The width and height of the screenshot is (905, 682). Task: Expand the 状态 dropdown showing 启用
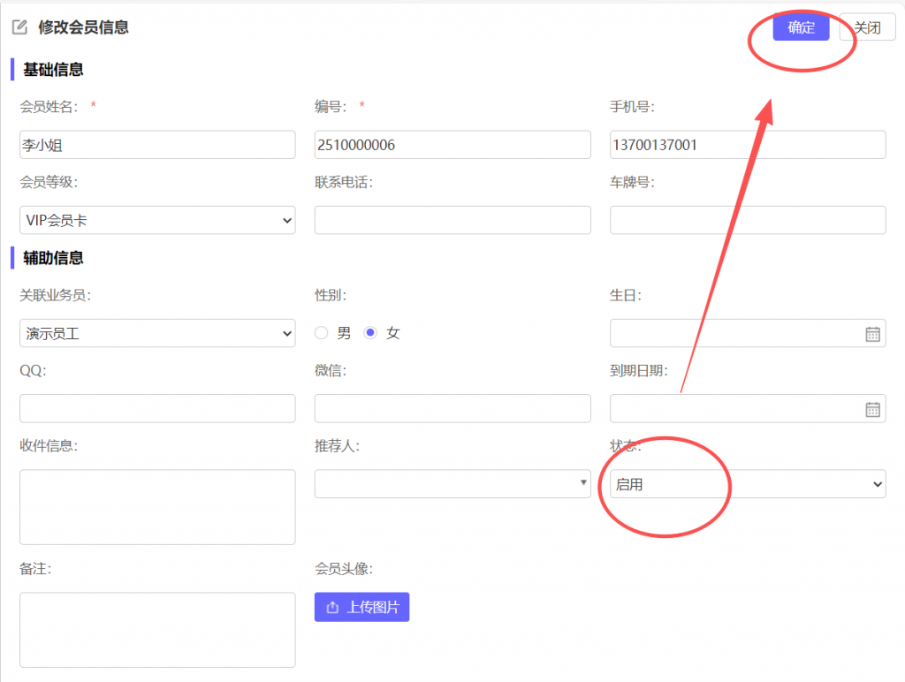pyautogui.click(x=748, y=484)
